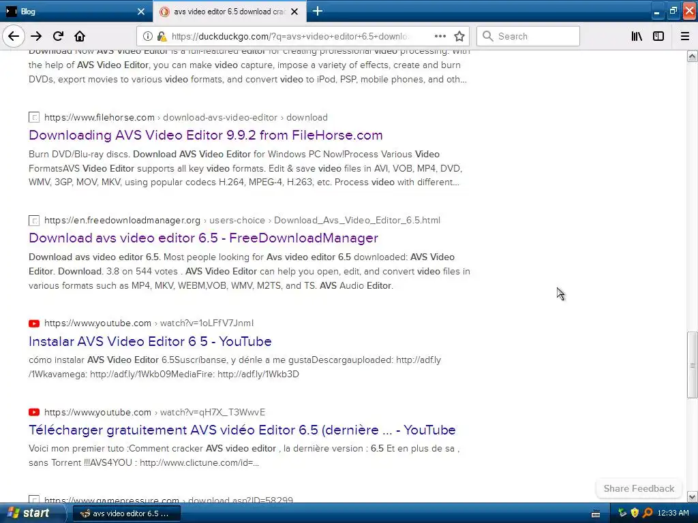Screen dimensions: 698x523
Task: Click the gamepressure.com result URL
Action: pyautogui.click(x=169, y=500)
